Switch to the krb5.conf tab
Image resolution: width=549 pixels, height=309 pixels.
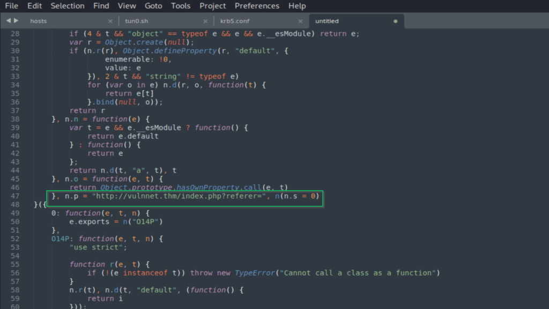pos(235,21)
